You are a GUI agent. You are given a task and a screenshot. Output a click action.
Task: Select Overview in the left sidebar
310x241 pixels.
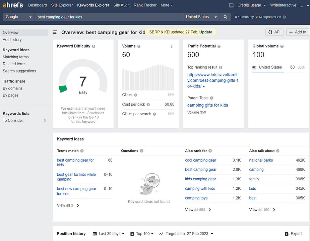(24, 33)
